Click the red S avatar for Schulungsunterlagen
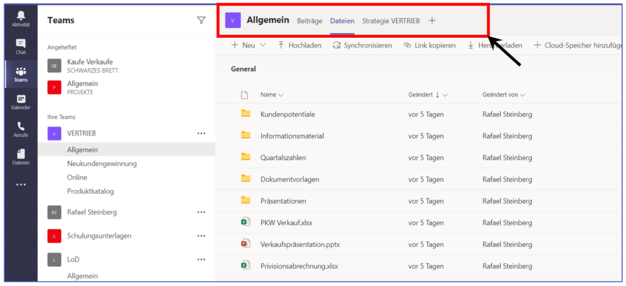626x286 pixels. tap(54, 236)
